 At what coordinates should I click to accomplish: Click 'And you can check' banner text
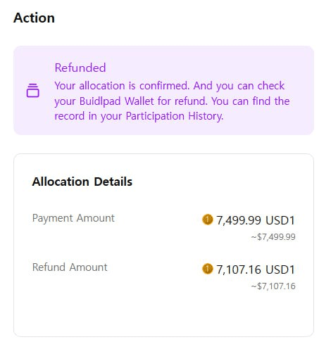239,86
